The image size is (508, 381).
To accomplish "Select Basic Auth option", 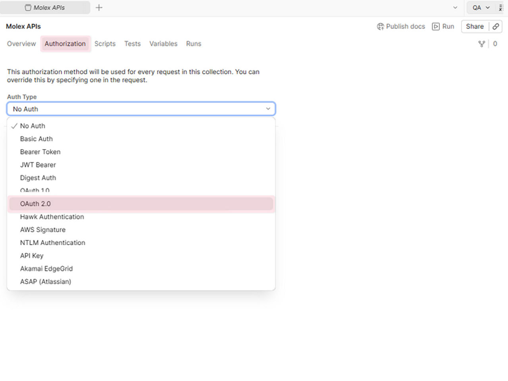I will point(141,139).
